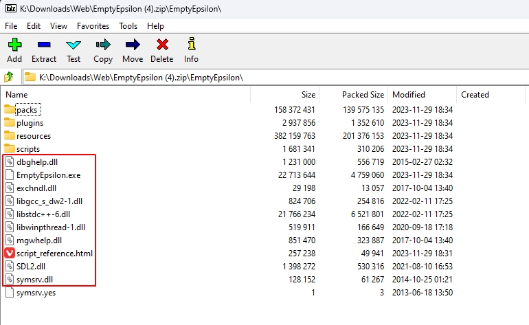Select libgcc_s_dw2-1.dll file name
The image size is (529, 325).
[x=49, y=201]
